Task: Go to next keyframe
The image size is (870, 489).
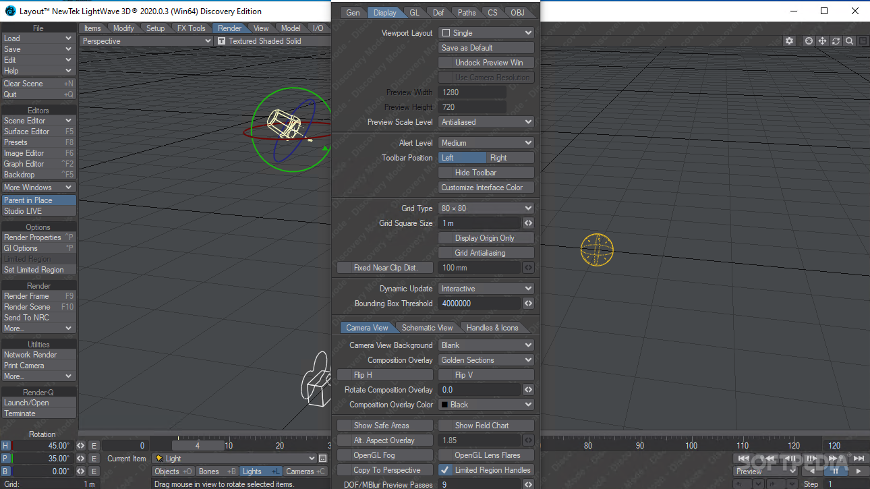Action: [x=836, y=459]
